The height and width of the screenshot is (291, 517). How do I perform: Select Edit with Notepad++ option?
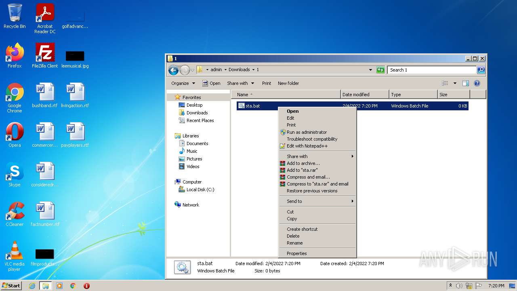(x=317, y=146)
